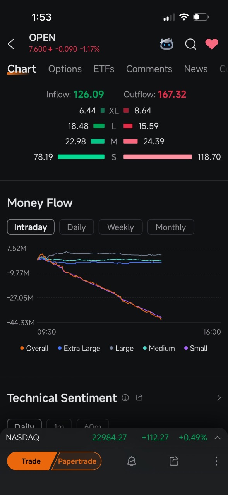Tap Technical Sentiment share icon

coord(140,398)
